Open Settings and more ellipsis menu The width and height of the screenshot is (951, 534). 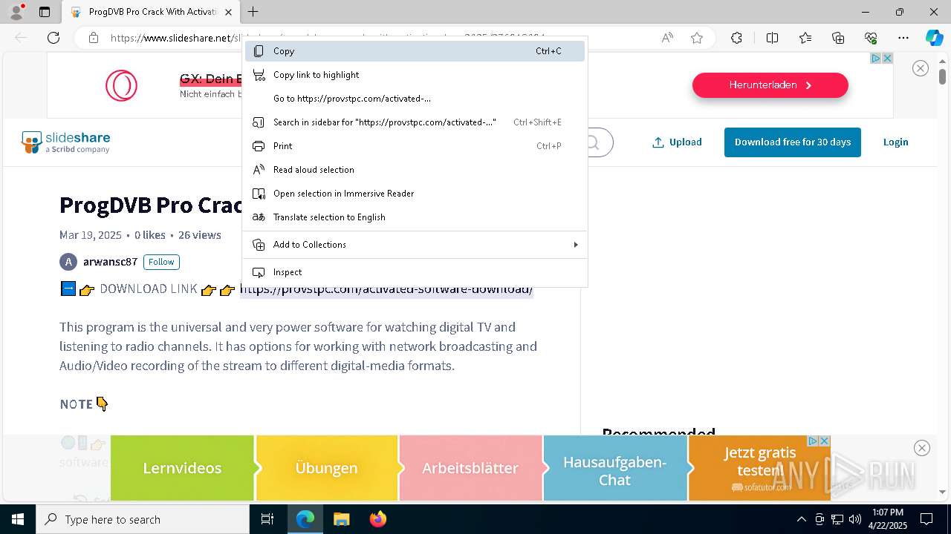click(903, 38)
